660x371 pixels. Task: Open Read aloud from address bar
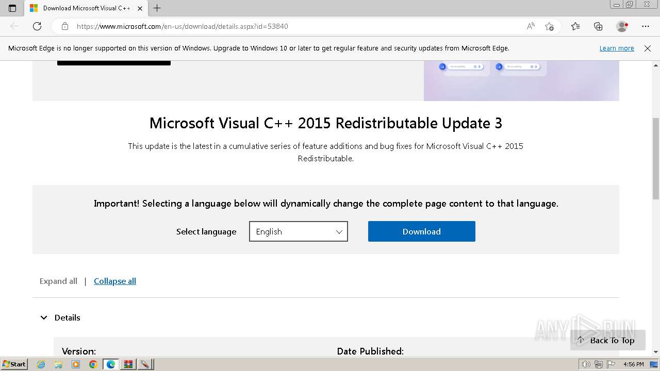[531, 26]
